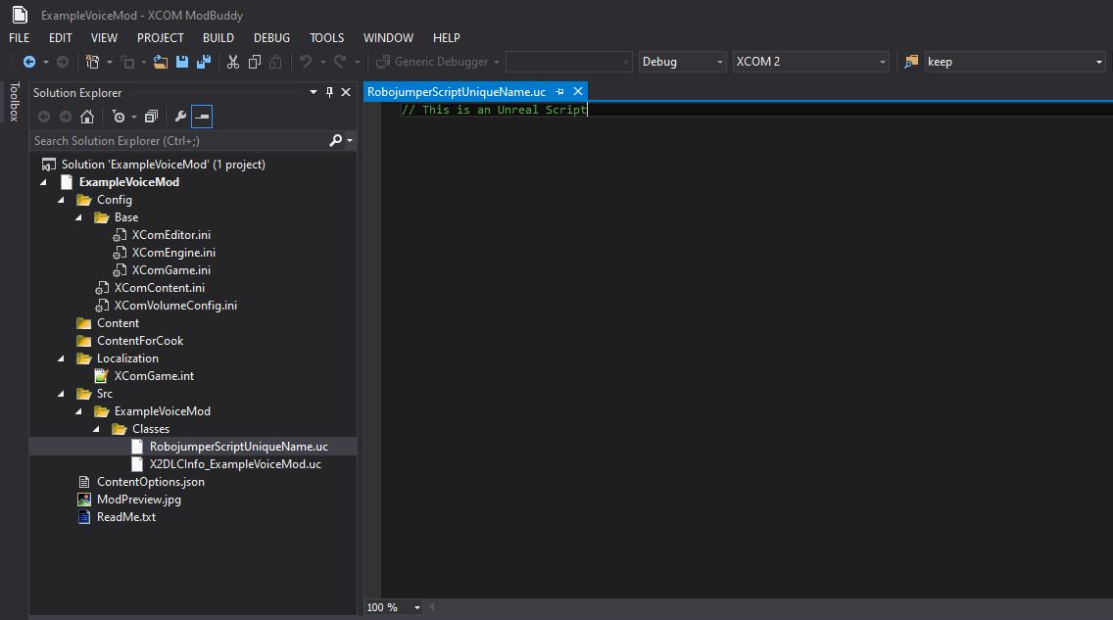Open the Toolbox side tab

coord(14,102)
